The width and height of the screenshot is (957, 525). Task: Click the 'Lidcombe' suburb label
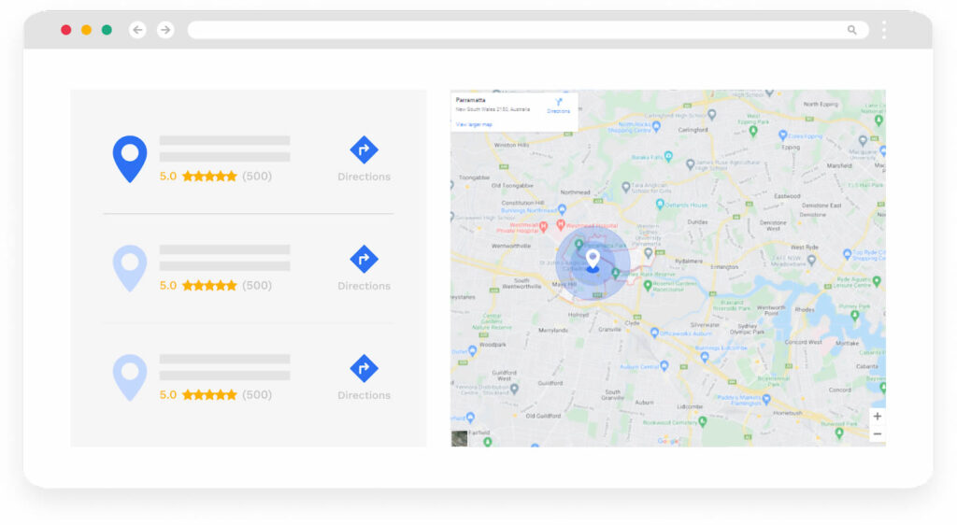click(x=690, y=406)
